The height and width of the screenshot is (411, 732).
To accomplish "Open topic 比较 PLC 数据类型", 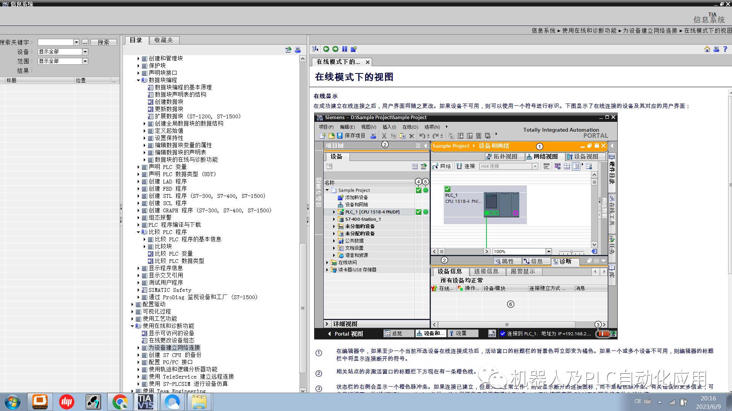I will pos(179,261).
